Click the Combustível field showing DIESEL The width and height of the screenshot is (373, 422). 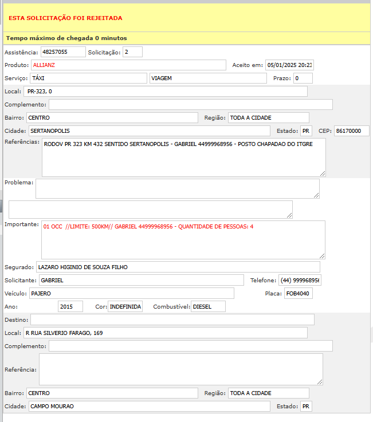(x=207, y=307)
